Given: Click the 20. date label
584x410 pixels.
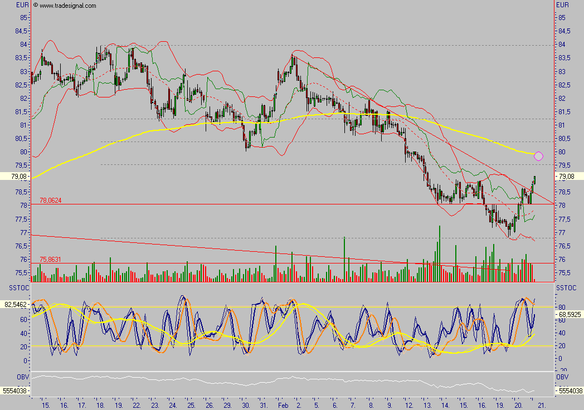Looking at the screenshot, I should 518,405.
